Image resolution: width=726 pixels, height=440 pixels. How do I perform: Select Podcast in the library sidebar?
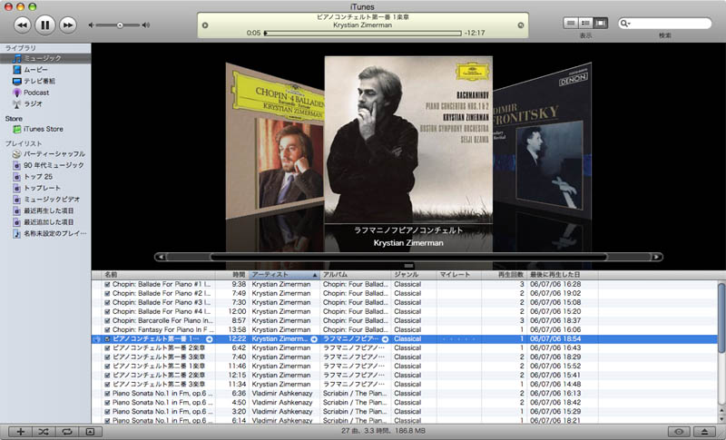pyautogui.click(x=36, y=93)
